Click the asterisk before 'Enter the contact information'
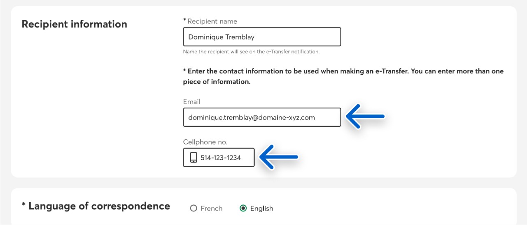 coord(185,71)
